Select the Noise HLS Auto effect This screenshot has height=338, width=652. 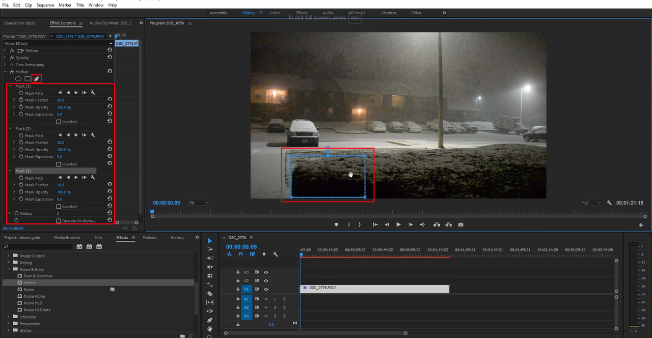pos(37,309)
